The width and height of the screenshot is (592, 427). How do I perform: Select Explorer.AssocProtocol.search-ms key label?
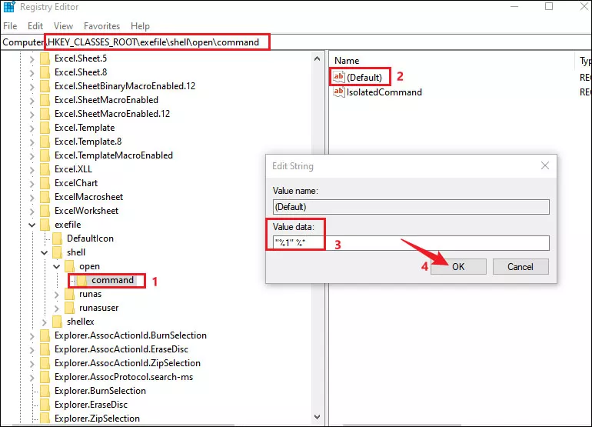(124, 377)
